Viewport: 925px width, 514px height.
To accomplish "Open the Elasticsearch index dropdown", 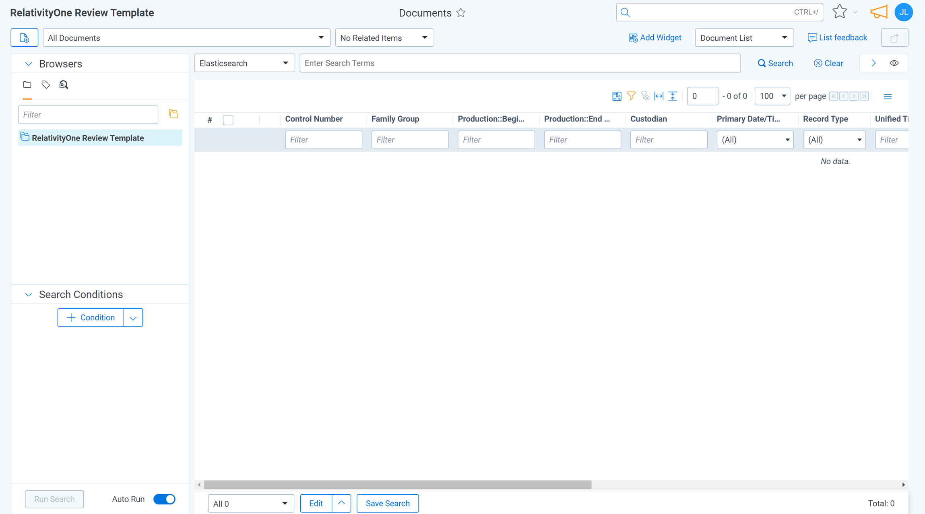I will click(x=244, y=63).
